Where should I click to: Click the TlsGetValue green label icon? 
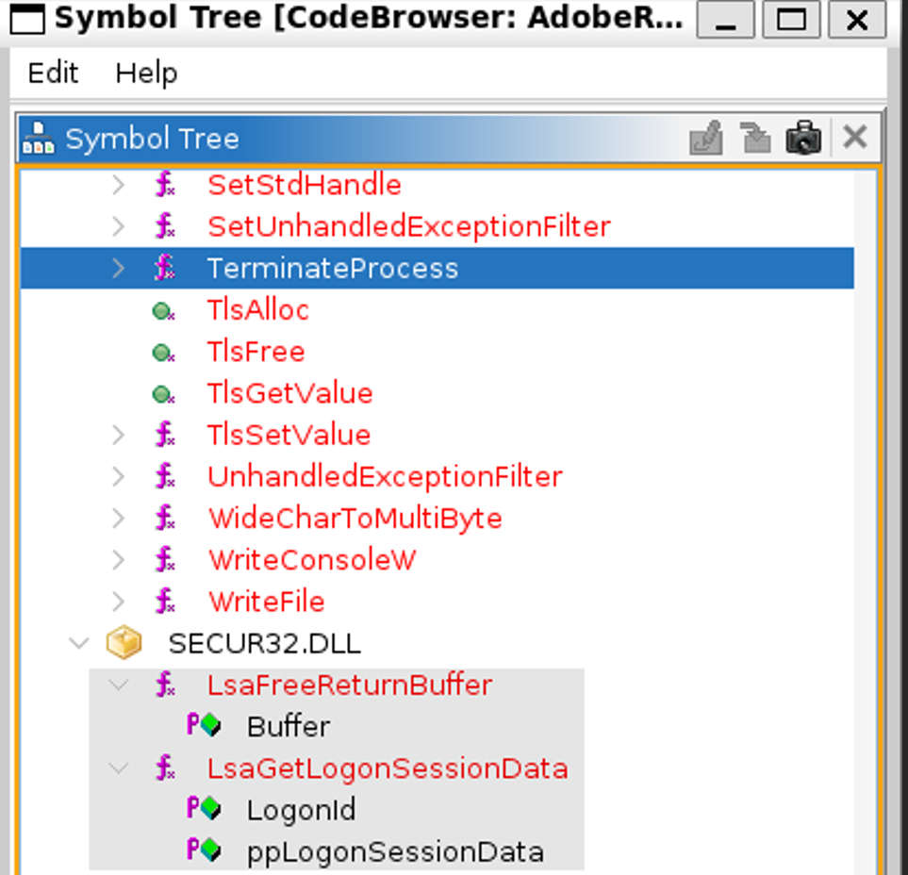click(163, 395)
